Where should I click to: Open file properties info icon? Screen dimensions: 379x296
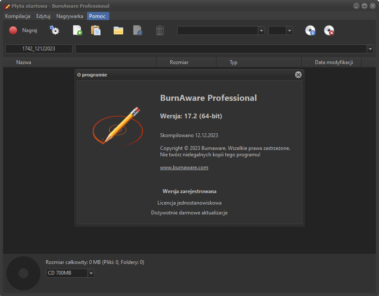138,30
